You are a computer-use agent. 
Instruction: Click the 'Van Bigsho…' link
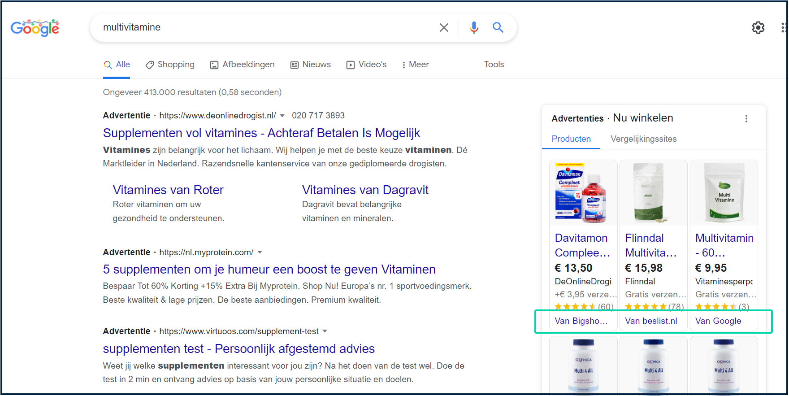(x=581, y=321)
